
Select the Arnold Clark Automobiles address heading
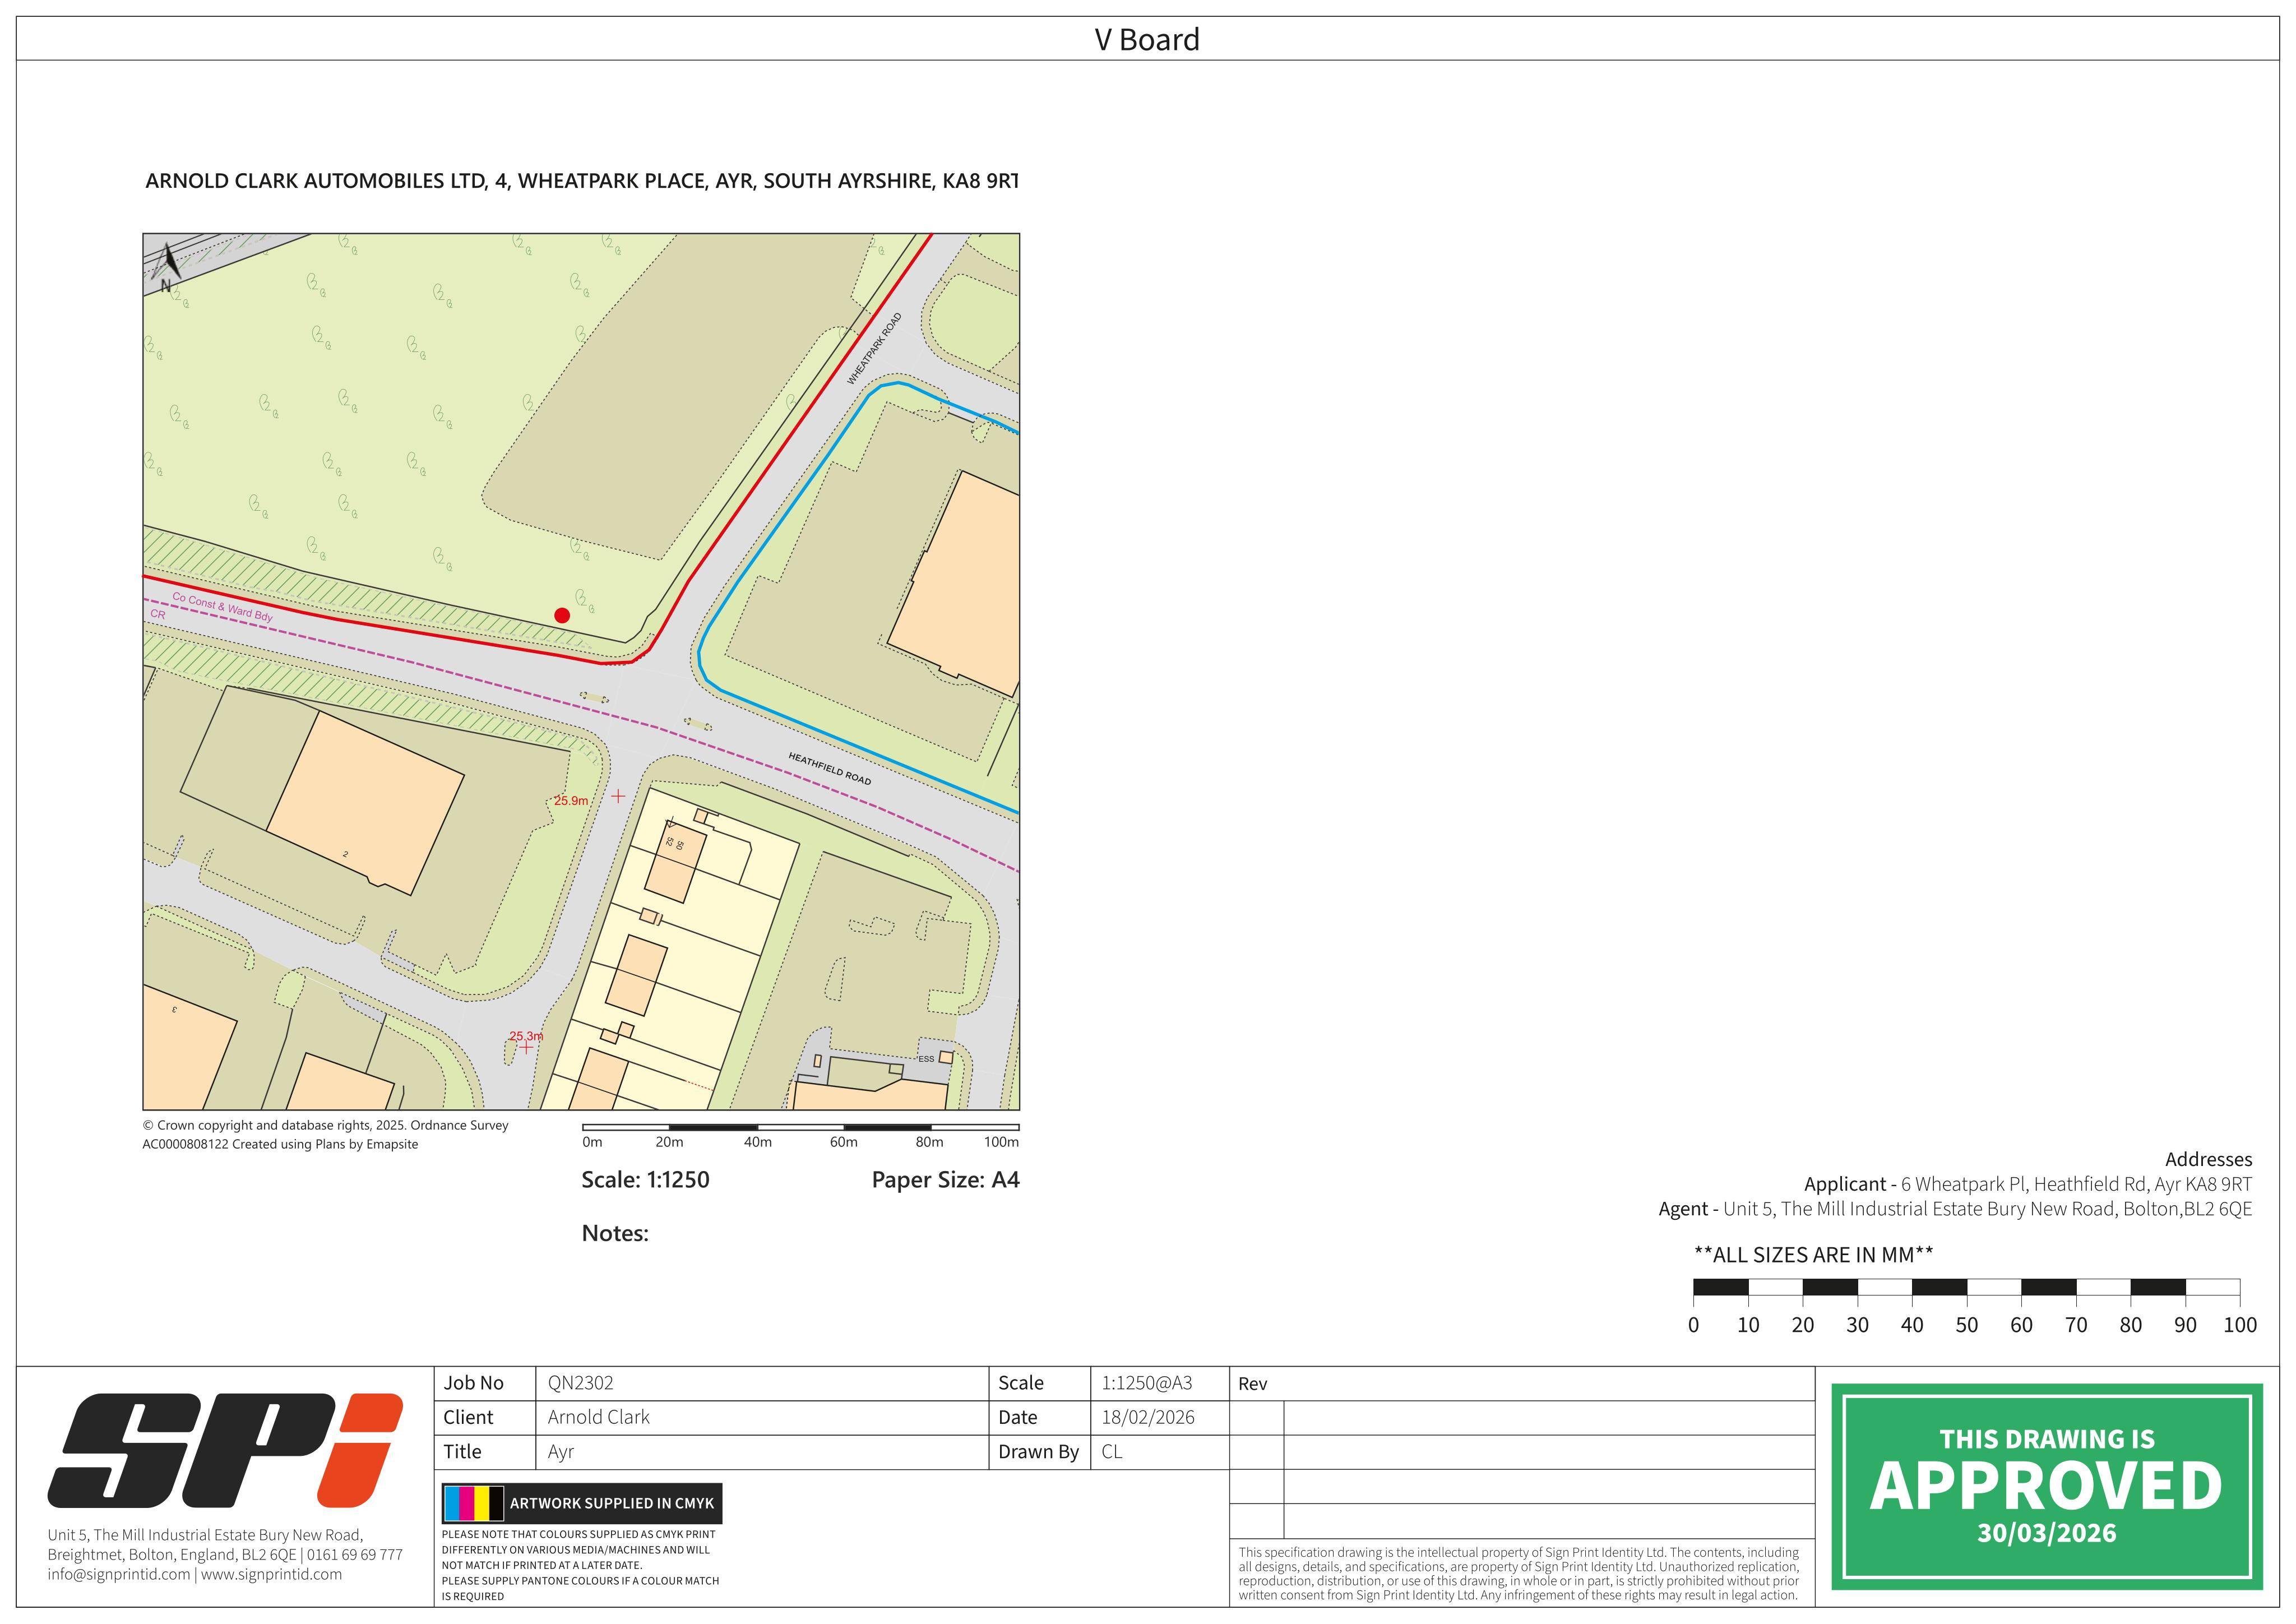(x=582, y=181)
